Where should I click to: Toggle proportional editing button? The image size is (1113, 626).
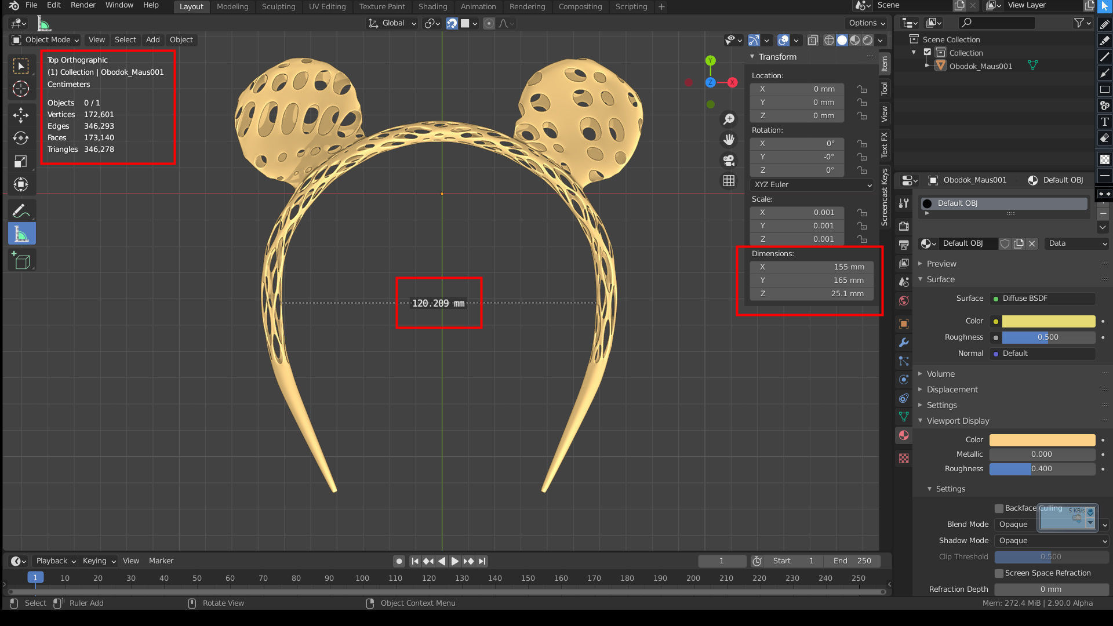tap(489, 23)
